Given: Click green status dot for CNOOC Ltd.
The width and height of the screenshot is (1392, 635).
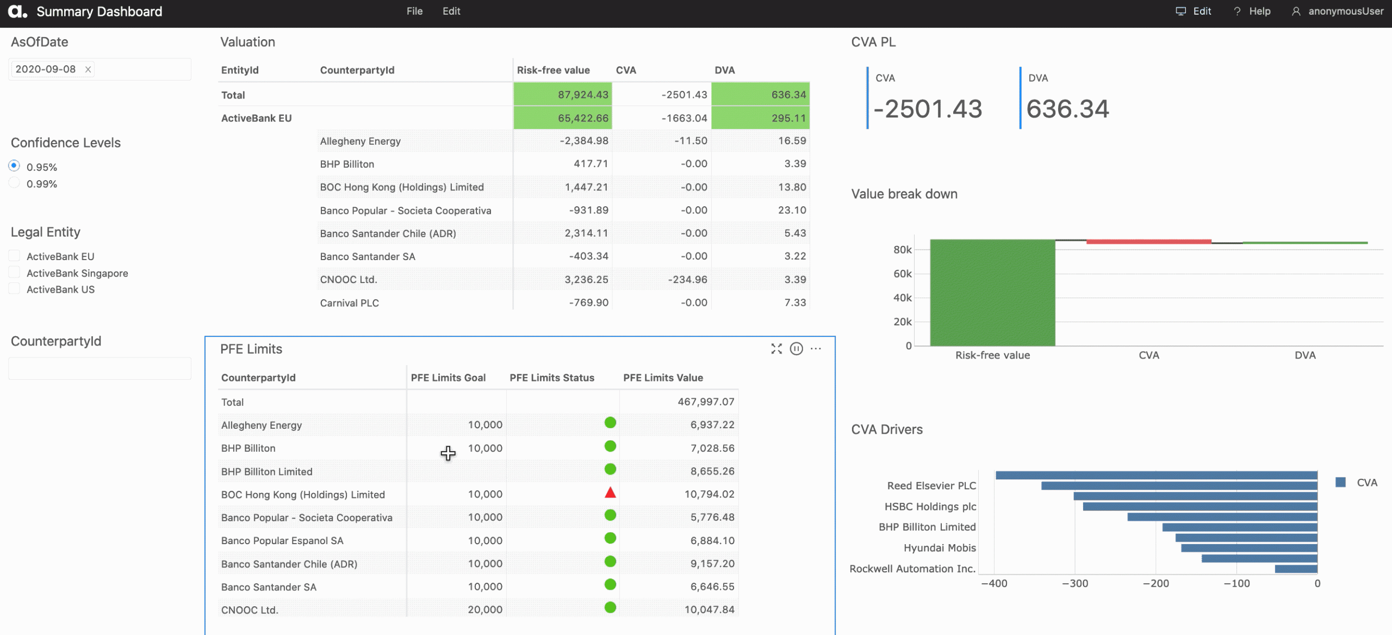Looking at the screenshot, I should point(610,607).
